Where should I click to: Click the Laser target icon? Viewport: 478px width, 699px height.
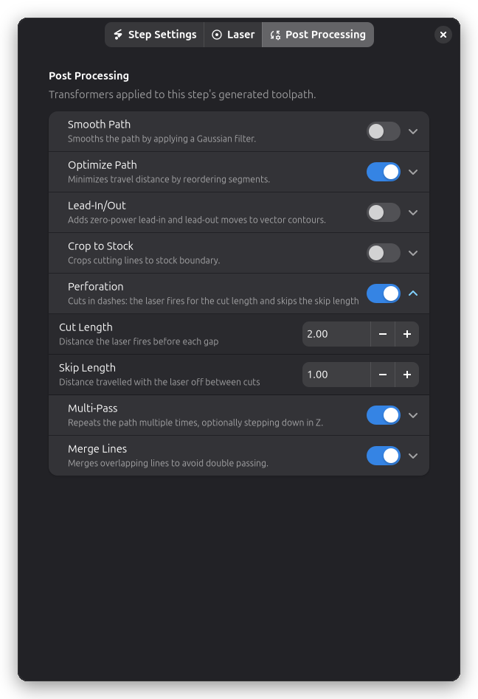pos(217,35)
